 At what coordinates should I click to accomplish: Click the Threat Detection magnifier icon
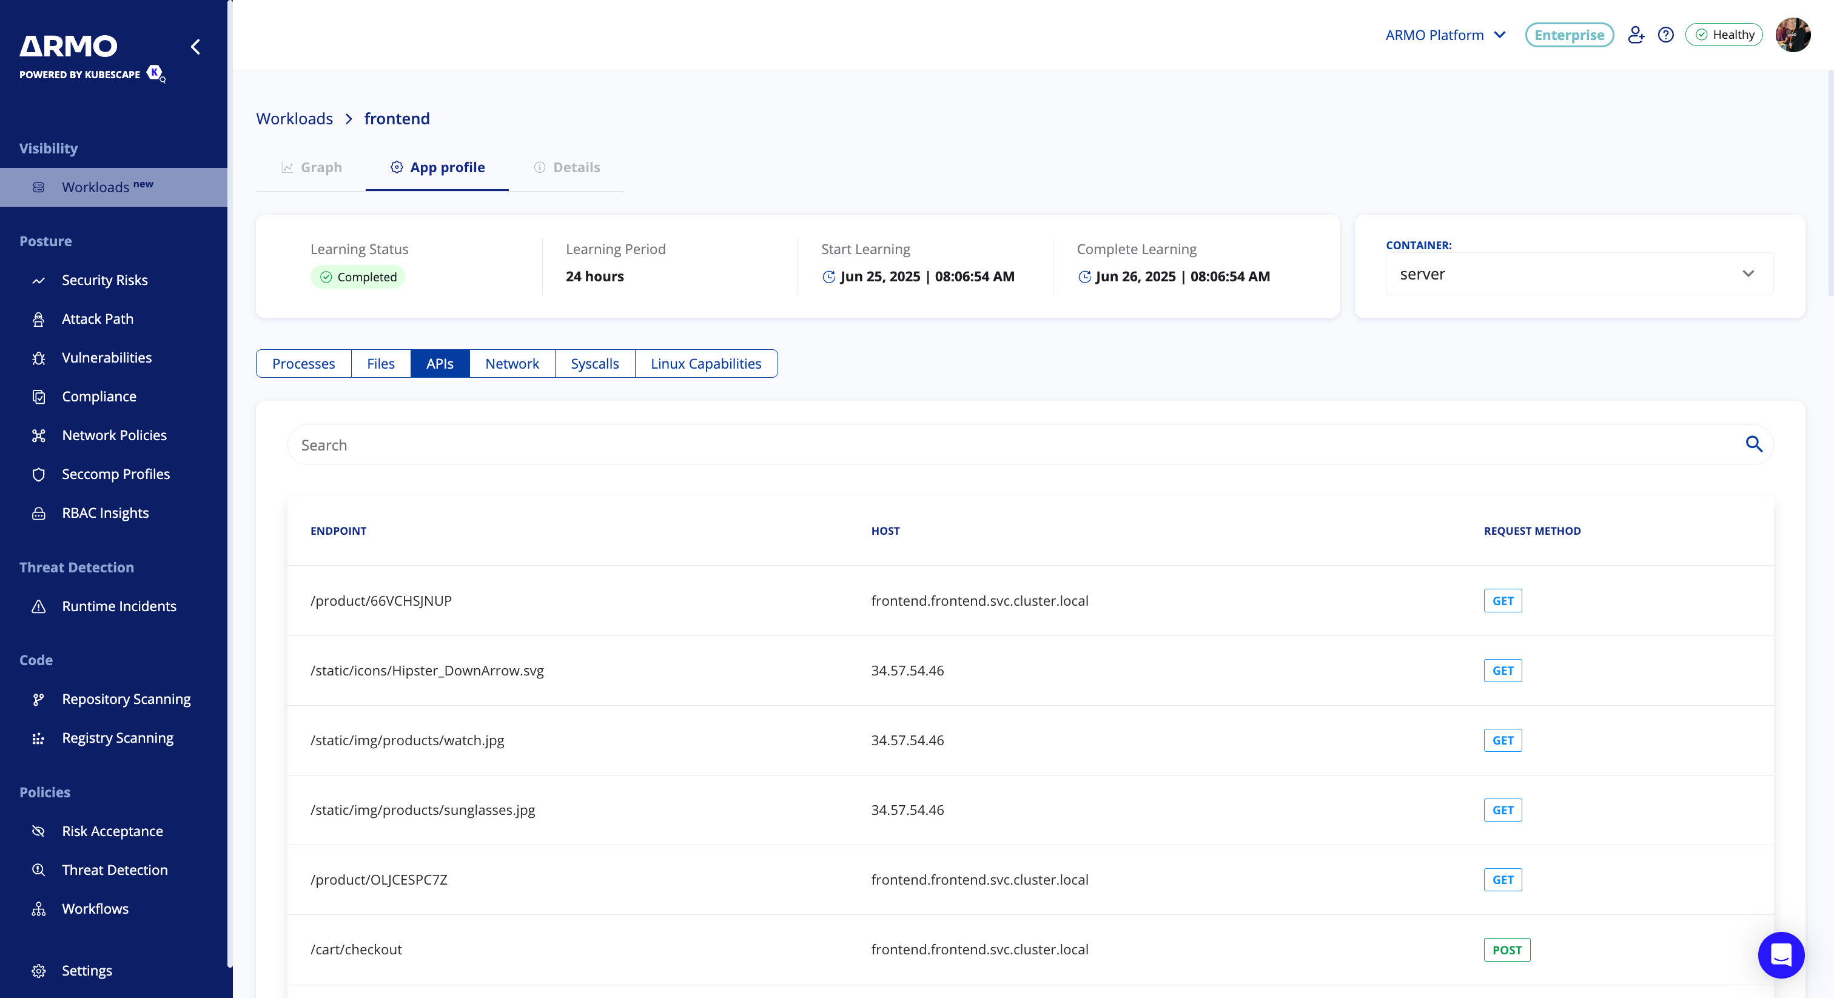pos(38,870)
